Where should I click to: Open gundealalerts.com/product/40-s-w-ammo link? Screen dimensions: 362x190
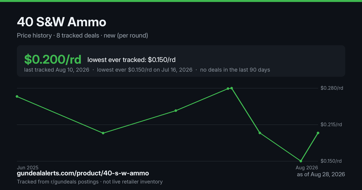[x=83, y=173]
